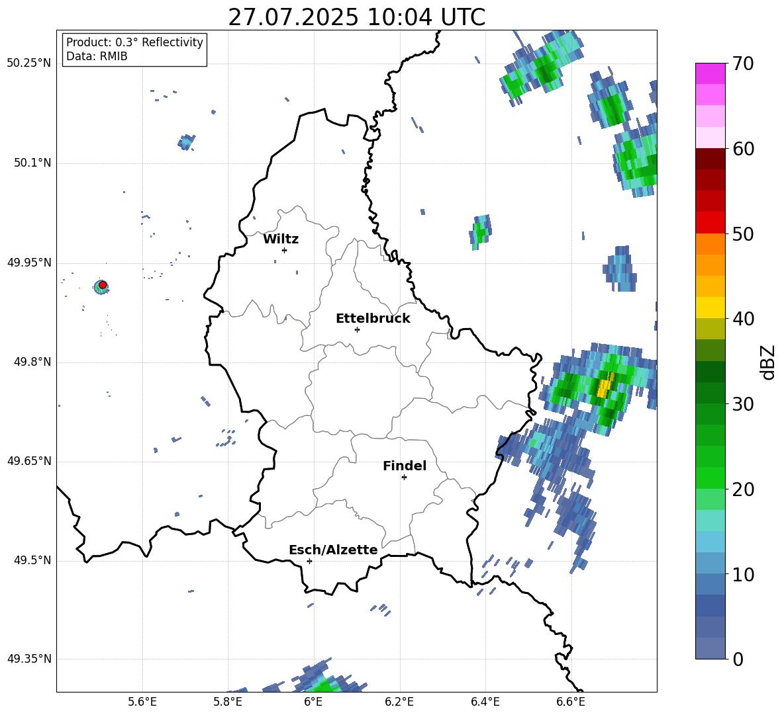The height and width of the screenshot is (715, 784).
Task: Click the '5.6°E' longitude label
Action: [142, 702]
